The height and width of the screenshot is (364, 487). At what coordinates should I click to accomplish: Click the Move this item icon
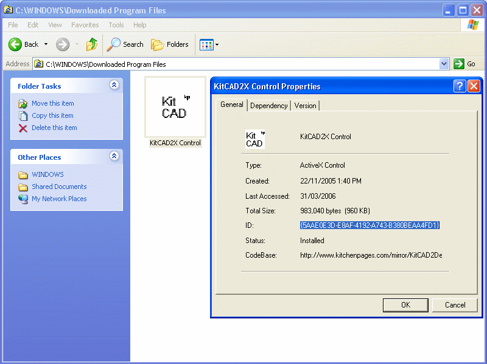click(23, 103)
